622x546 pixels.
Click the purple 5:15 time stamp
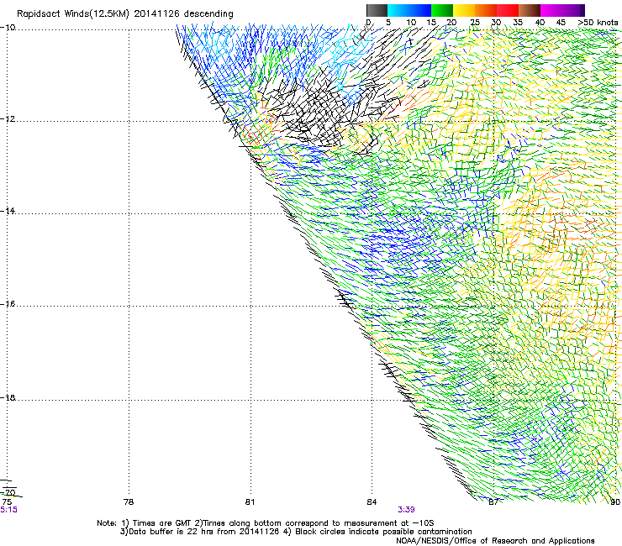coord(8,510)
